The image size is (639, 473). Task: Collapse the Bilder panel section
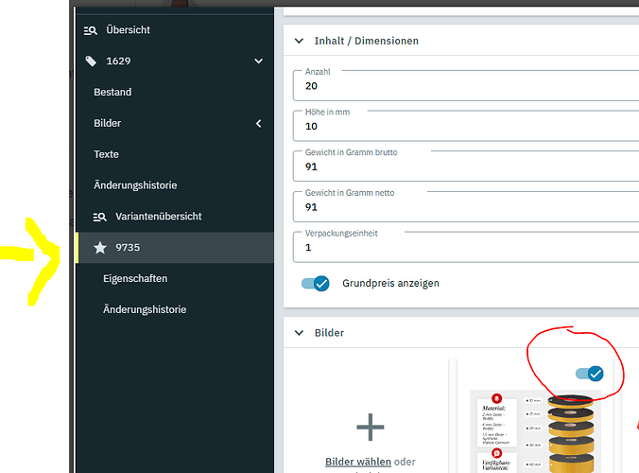pos(301,333)
